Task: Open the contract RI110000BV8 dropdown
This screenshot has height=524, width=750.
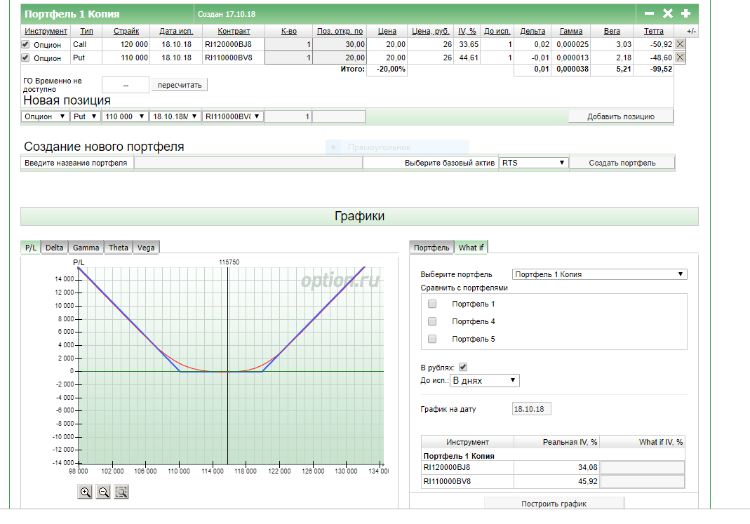Action: (232, 116)
